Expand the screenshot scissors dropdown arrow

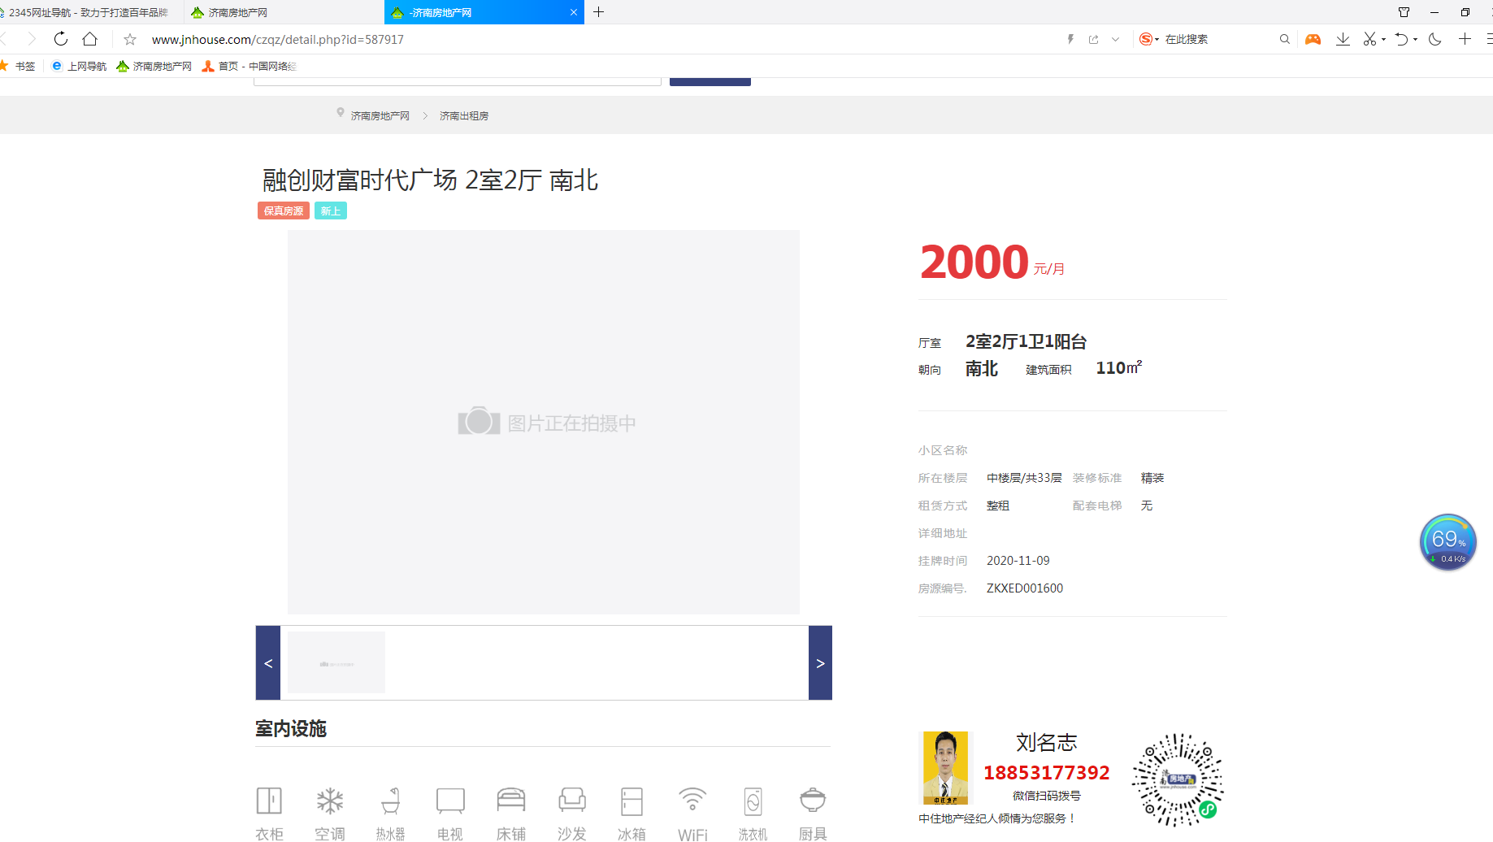tap(1383, 39)
